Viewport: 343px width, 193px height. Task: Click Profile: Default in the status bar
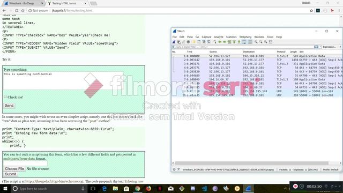[x=331, y=169]
